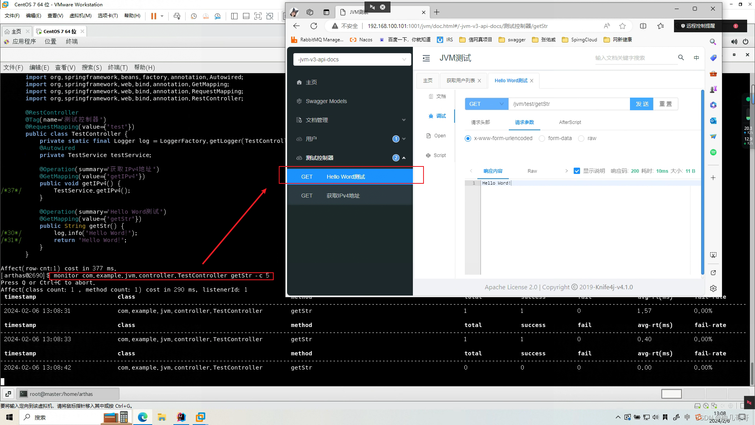Viewport: 755px width, 425px height.
Task: Click the 重置 reset button
Action: (x=665, y=104)
